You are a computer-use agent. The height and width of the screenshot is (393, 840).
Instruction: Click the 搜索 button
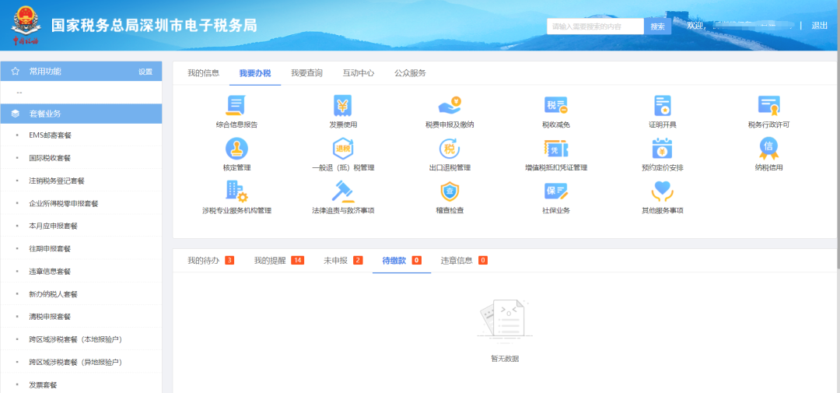click(x=657, y=26)
